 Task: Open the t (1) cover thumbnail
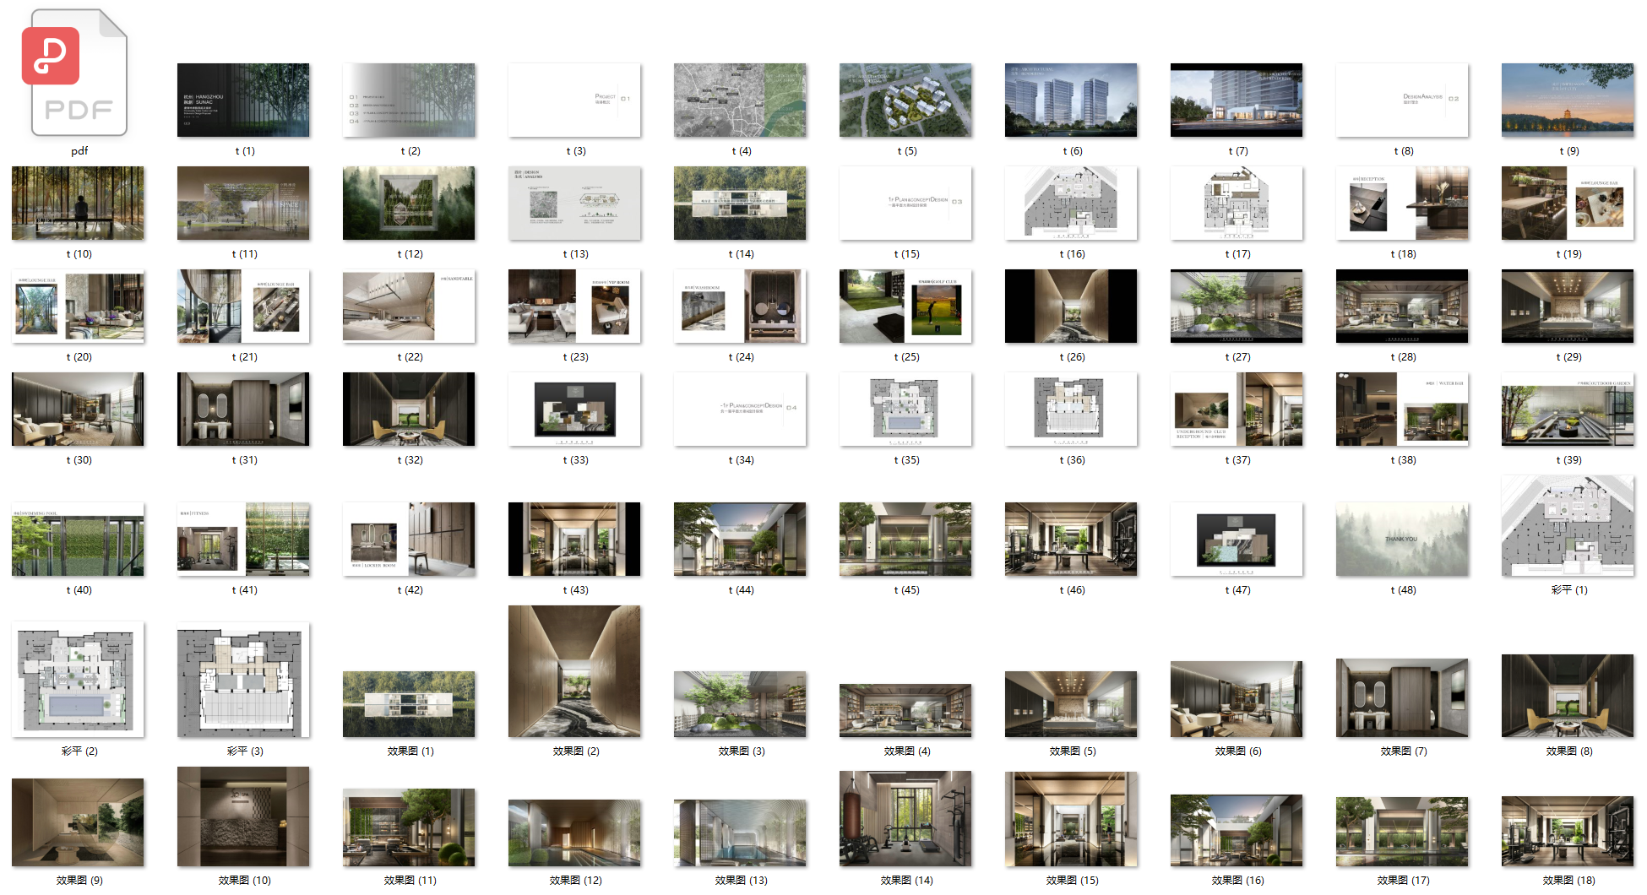(243, 100)
